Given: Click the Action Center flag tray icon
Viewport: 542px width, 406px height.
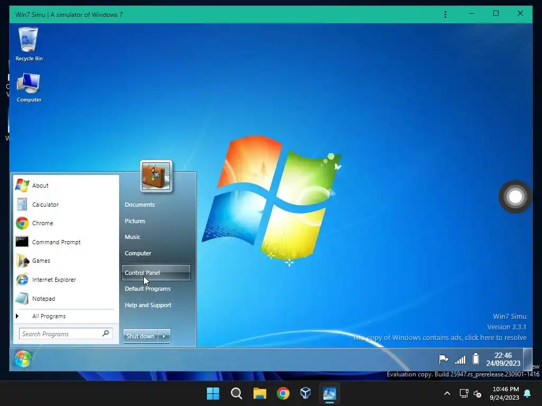Looking at the screenshot, I should (444, 359).
